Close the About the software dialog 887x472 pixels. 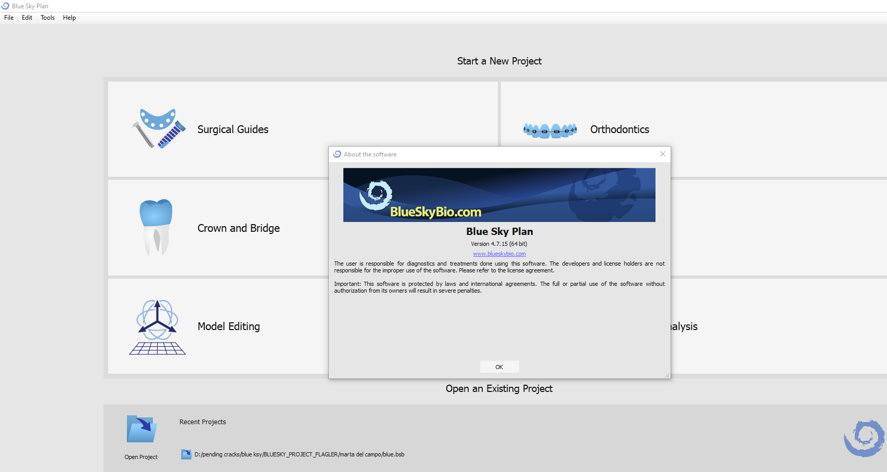click(x=662, y=154)
